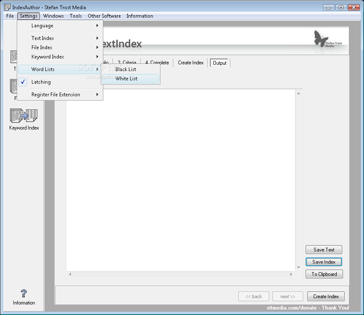Switch to the Output tab

(x=220, y=63)
